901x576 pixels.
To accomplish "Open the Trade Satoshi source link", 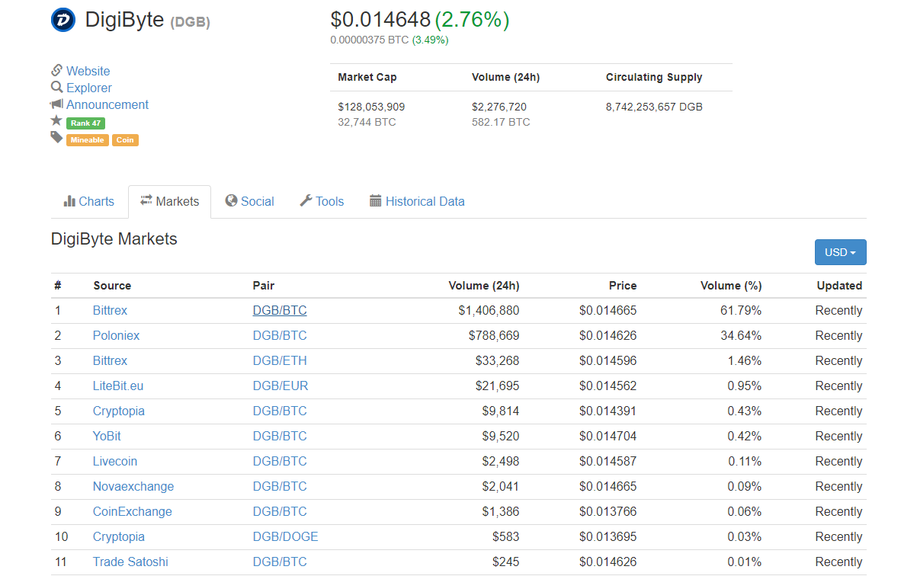I will pyautogui.click(x=130, y=562).
